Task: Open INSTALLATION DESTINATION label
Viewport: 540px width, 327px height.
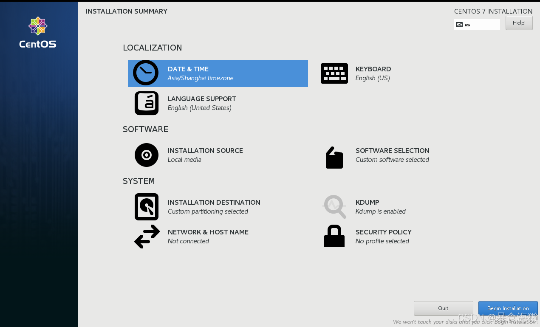Action: [214, 202]
